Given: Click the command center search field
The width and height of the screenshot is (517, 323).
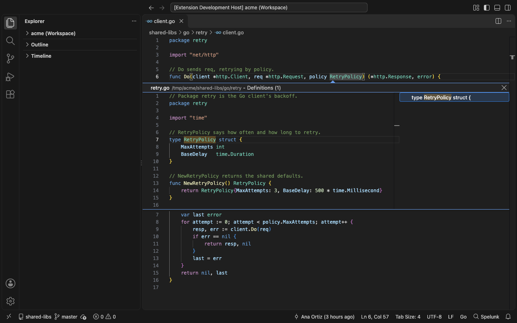Looking at the screenshot, I should [269, 8].
